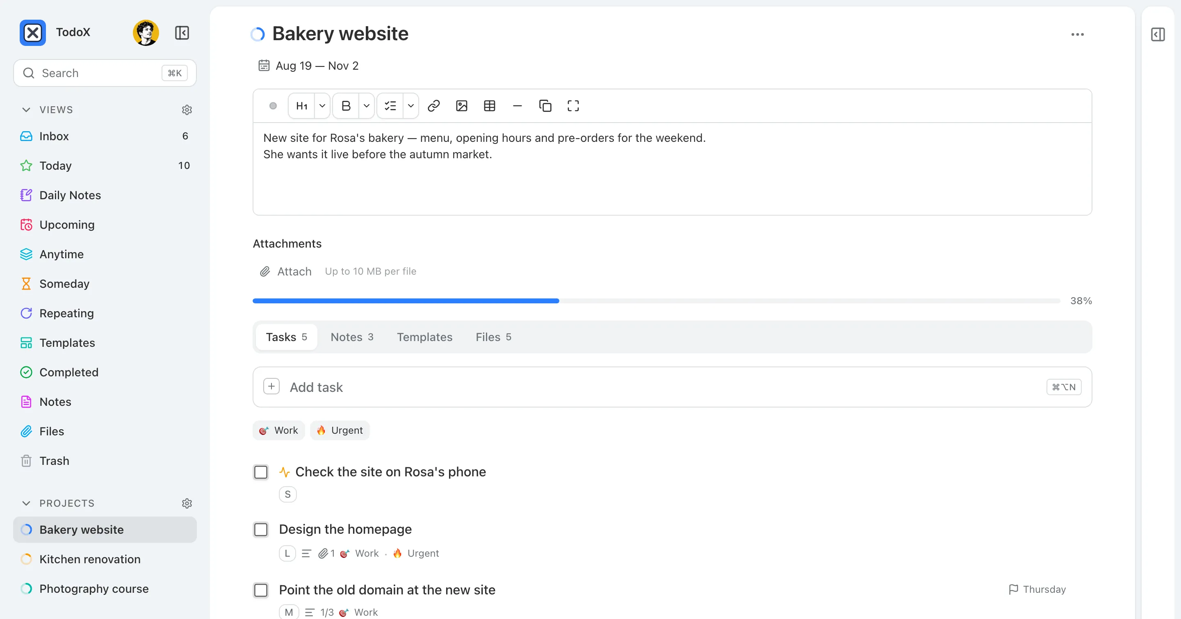1181x619 pixels.
Task: Filter tasks by Work tag
Action: click(279, 430)
